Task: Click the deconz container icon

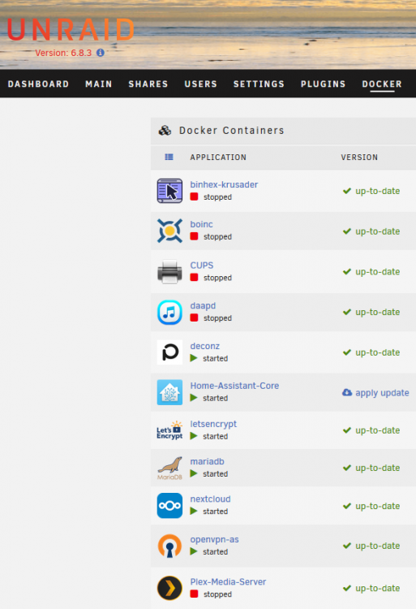Action: coord(169,352)
